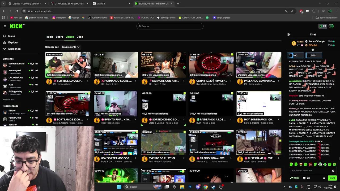The height and width of the screenshot is (191, 340).
Task: Open the Karaoke 08:02:27 video thumbnail
Action: 163,65
